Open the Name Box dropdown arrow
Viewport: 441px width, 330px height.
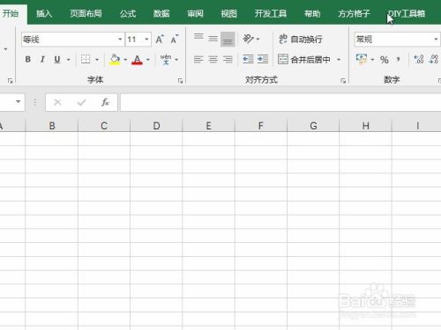pos(19,102)
